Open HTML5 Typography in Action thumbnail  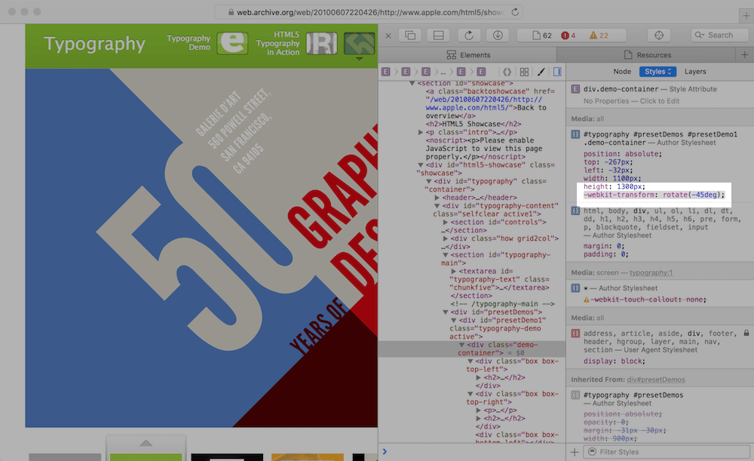(321, 43)
